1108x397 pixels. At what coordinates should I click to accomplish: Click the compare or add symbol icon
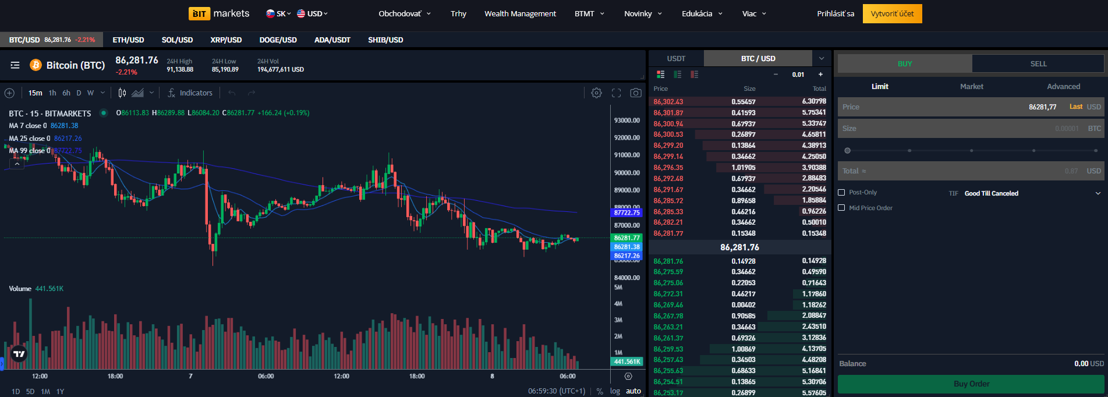(9, 93)
